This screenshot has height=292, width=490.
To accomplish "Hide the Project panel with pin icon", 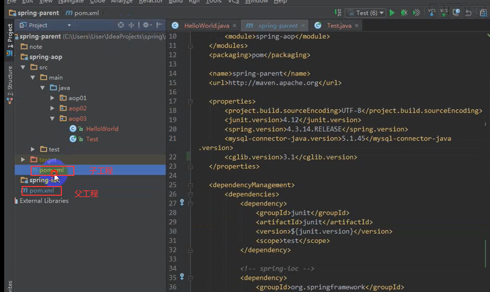I will pos(159,25).
